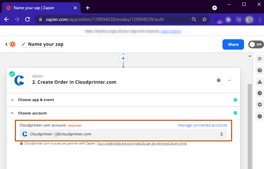This screenshot has width=264, height=169.
Task: Open the zap settings gear icon
Action: (x=260, y=105)
